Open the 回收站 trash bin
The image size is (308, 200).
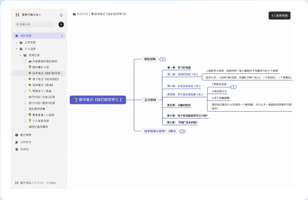click(x=22, y=149)
